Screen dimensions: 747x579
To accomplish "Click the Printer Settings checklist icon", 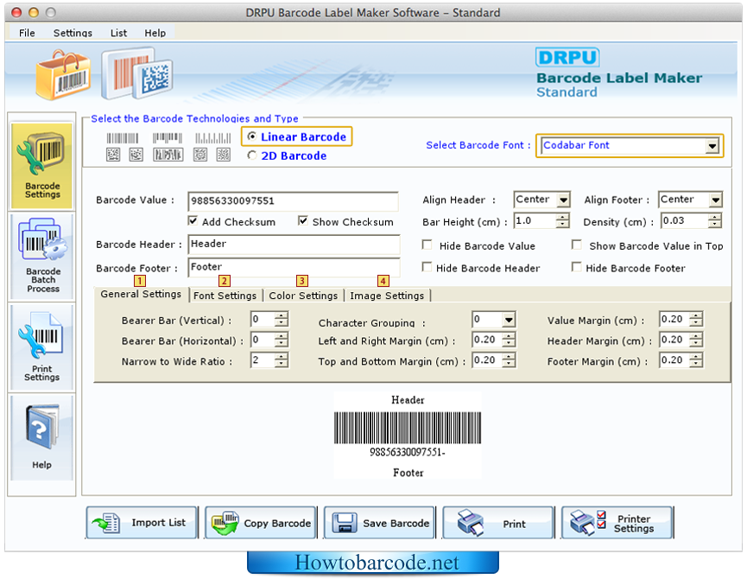I will pos(589,522).
